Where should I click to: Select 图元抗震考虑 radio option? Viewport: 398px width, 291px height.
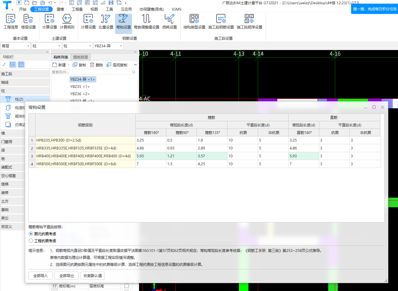pyautogui.click(x=31, y=234)
